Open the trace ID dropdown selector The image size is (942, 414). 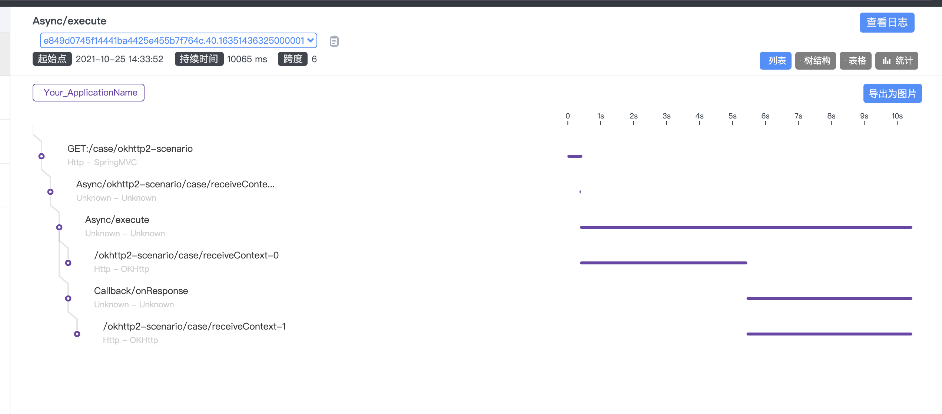click(x=179, y=40)
